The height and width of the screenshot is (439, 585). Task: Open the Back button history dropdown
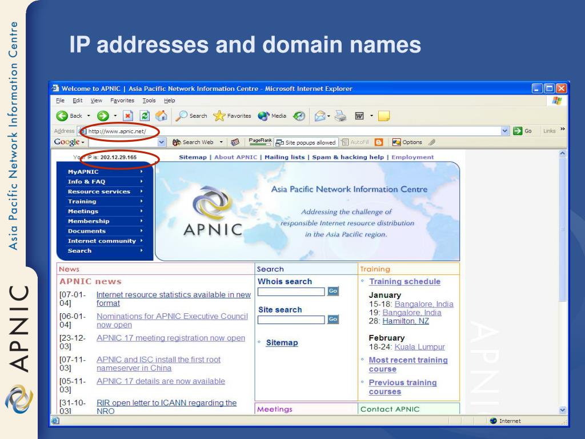(x=89, y=116)
